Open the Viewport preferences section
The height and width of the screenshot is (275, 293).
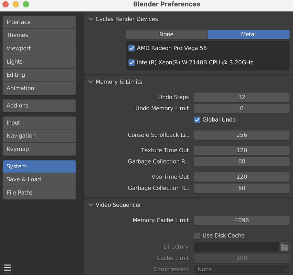coord(39,48)
